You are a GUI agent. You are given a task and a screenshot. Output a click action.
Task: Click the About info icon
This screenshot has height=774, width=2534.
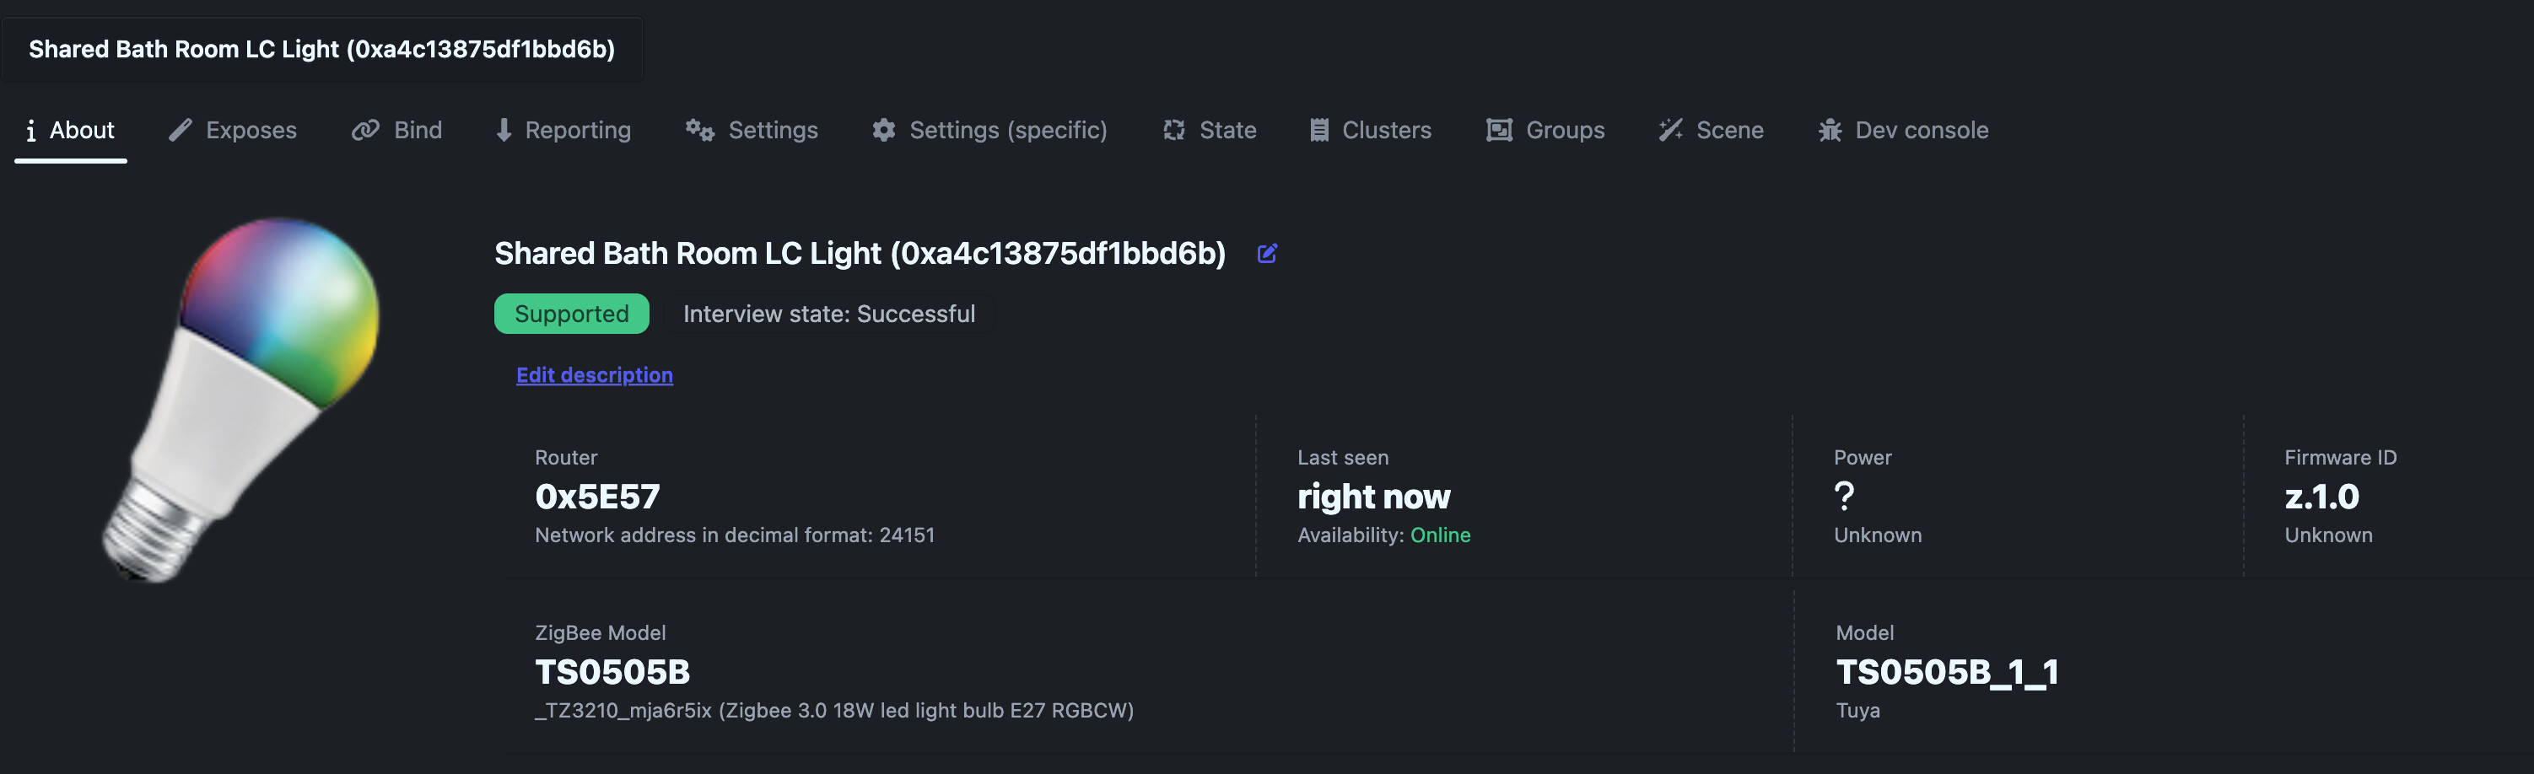coord(30,131)
